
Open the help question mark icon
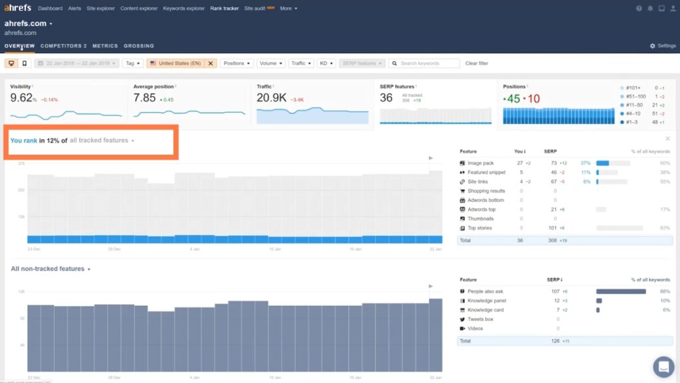[x=639, y=8]
